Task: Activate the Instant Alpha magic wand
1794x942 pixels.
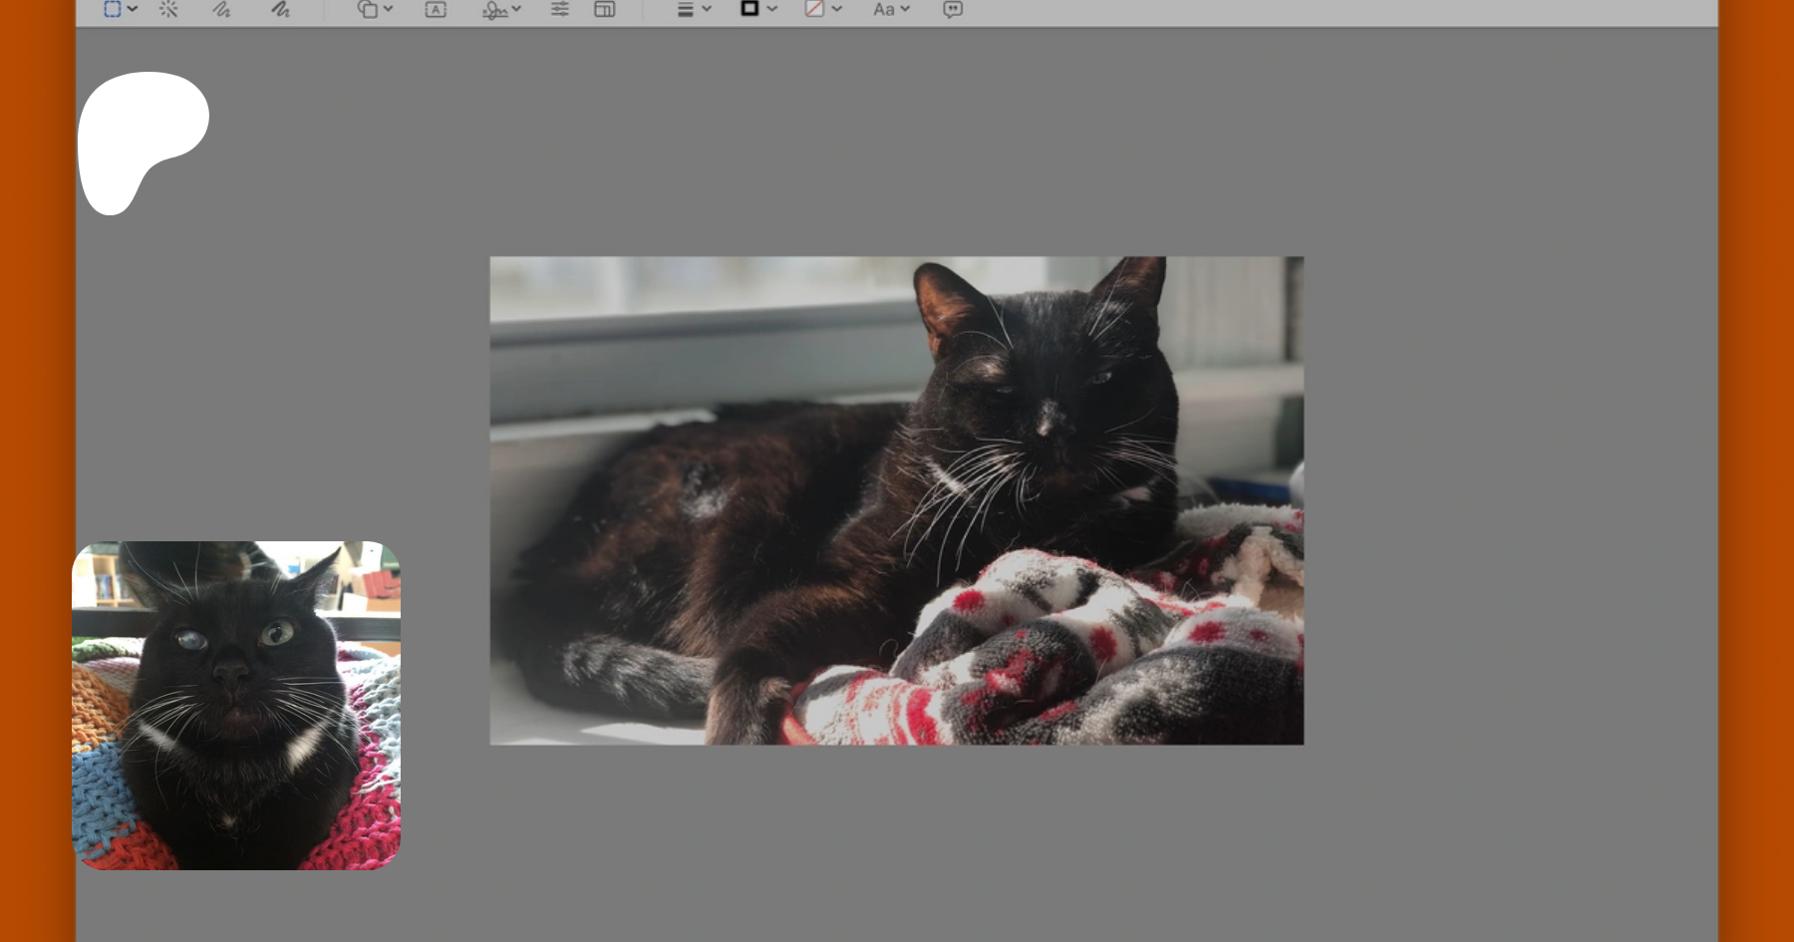Action: click(168, 9)
